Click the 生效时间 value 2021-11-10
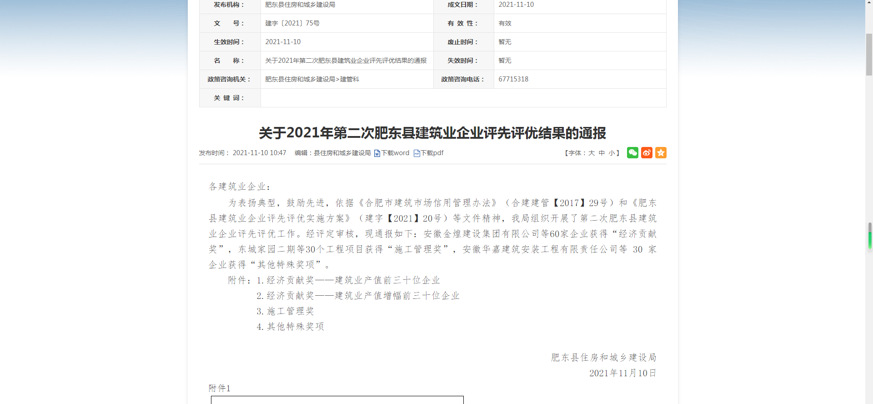 (x=283, y=42)
